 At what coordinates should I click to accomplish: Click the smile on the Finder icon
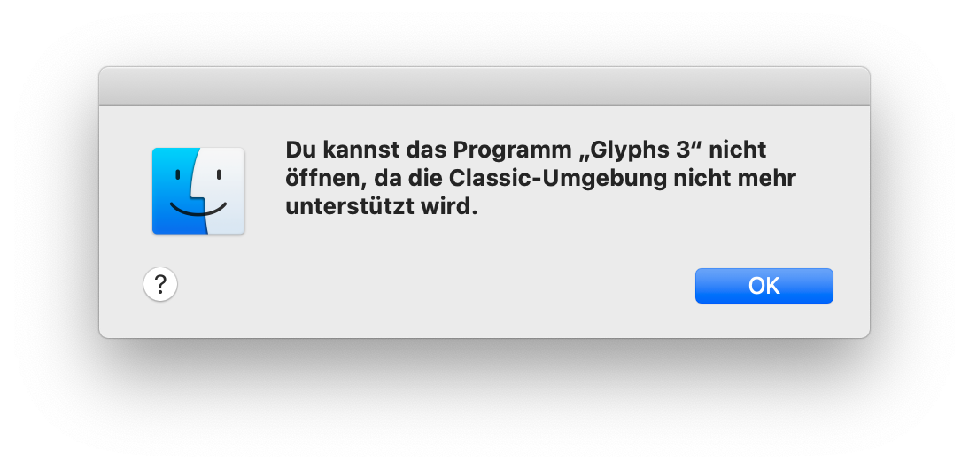click(x=198, y=209)
